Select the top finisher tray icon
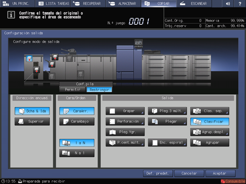 pos(55,57)
